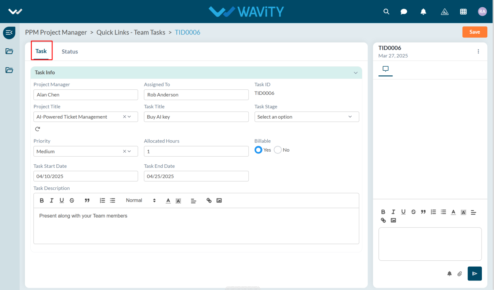494x290 pixels.
Task: Set text alignment in Task Description toolbar
Action: pyautogui.click(x=194, y=201)
